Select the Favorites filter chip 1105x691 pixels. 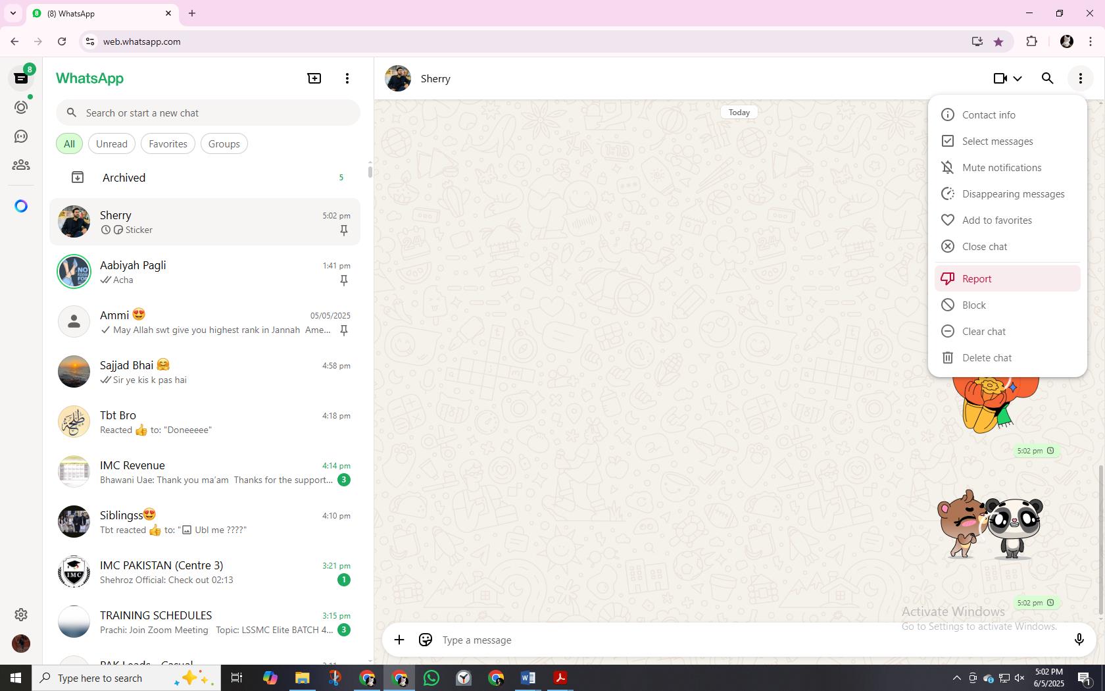click(x=168, y=144)
